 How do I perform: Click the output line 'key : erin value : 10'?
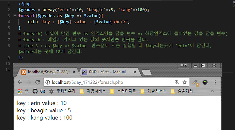pyautogui.click(x=42, y=103)
